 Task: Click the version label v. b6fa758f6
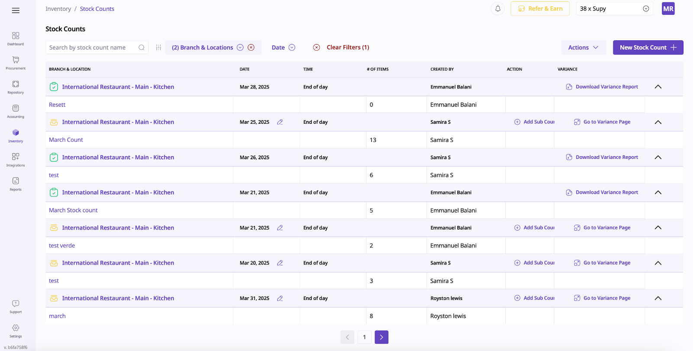point(16,347)
